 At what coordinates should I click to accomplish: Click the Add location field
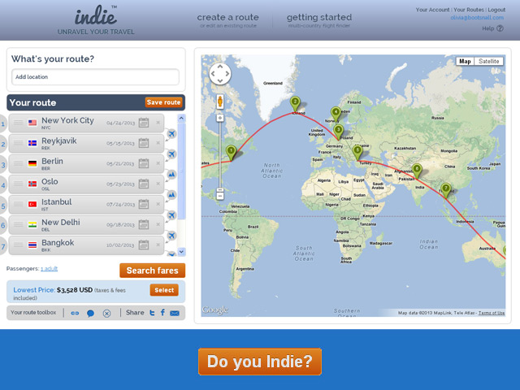[x=96, y=77]
